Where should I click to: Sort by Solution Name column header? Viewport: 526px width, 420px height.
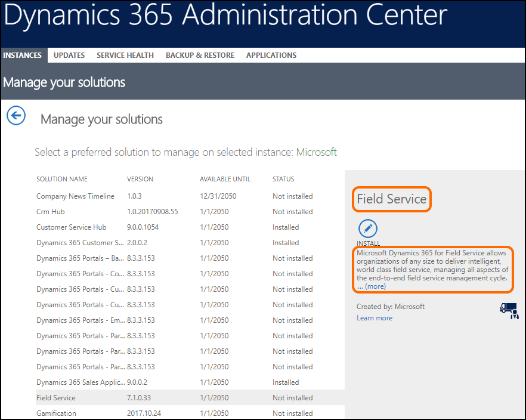tap(62, 179)
